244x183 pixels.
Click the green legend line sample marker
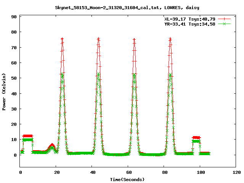coord(224,24)
